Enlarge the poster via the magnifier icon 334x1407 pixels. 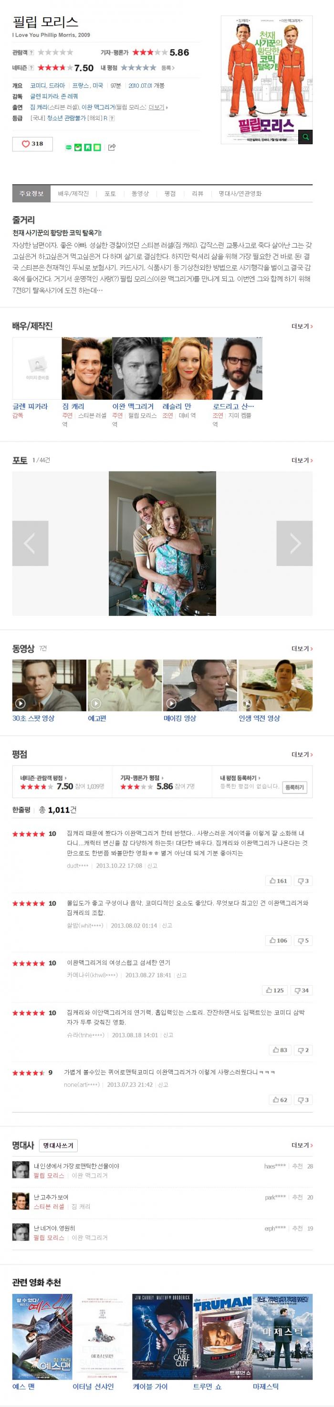tap(305, 137)
